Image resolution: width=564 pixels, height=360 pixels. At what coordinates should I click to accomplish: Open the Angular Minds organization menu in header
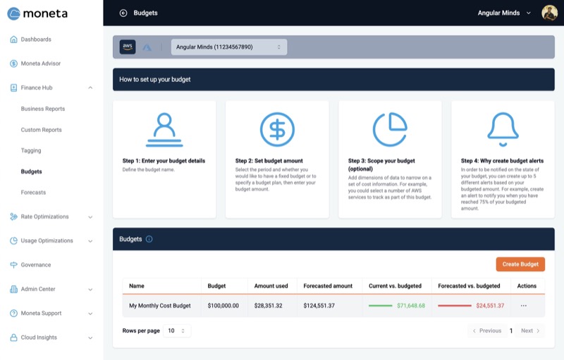(504, 13)
